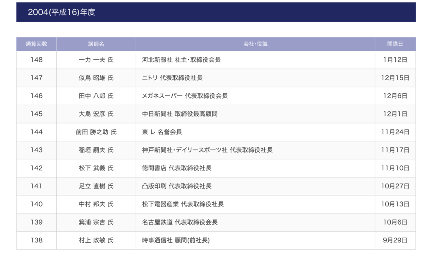
Task: Select lecturer name 村上 政敏 氏
Action: coord(96,241)
